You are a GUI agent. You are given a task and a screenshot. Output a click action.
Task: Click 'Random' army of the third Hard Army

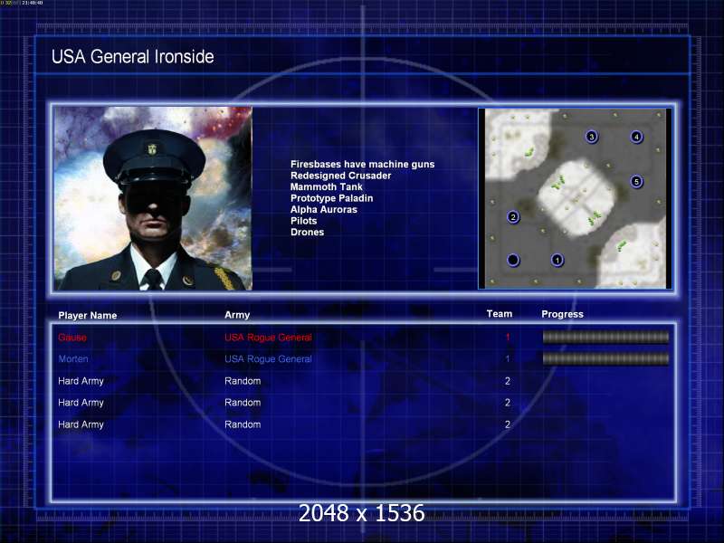(243, 424)
